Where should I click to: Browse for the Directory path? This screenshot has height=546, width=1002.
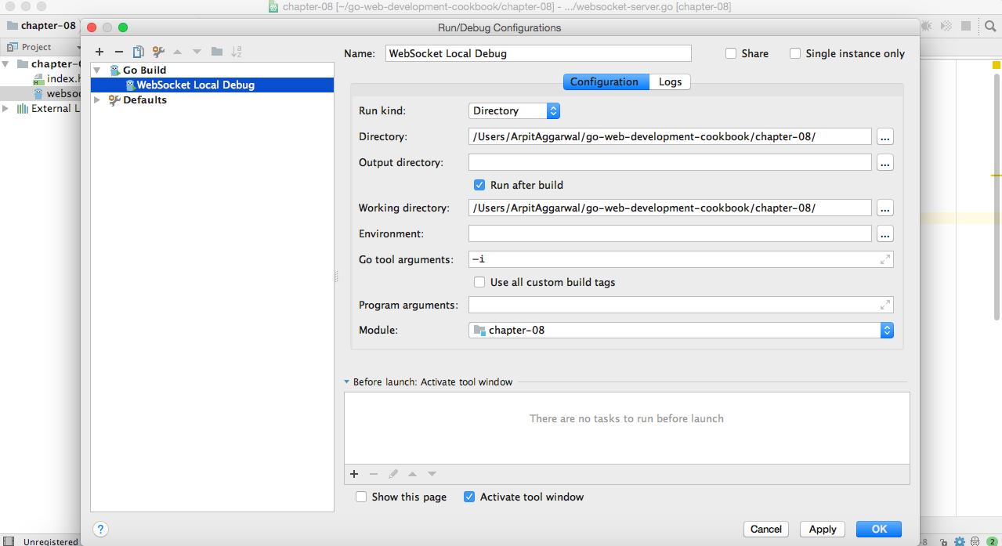pos(885,137)
